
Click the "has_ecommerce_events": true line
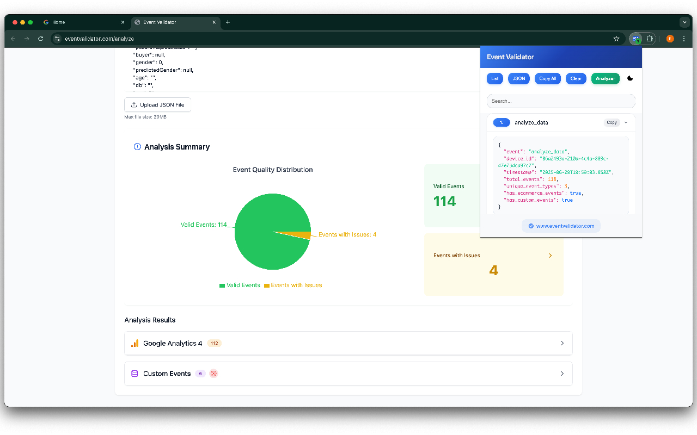544,193
